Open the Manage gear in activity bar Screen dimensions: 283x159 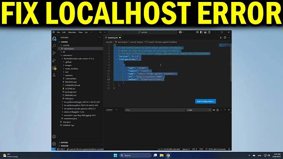pyautogui.click(x=54, y=144)
